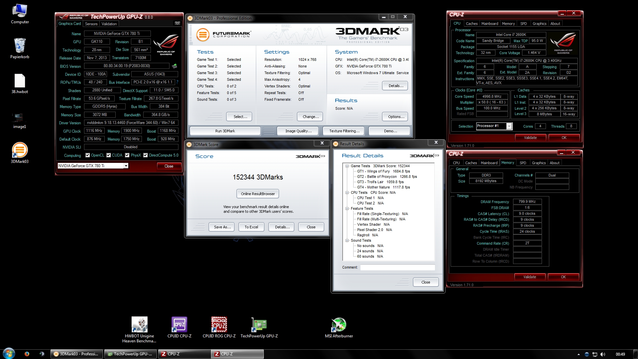Collapse the CPU Tests tree node

tap(347, 192)
